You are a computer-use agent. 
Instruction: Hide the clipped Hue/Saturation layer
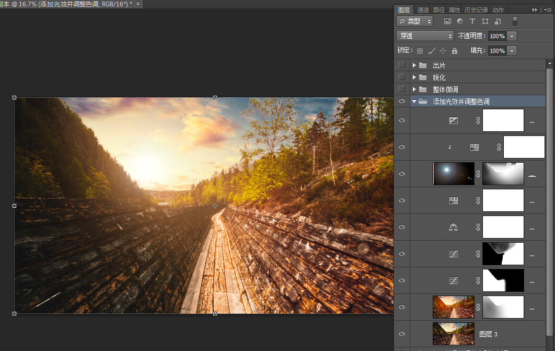(402, 147)
